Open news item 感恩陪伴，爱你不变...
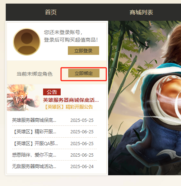The image size is (181, 186). (34, 155)
